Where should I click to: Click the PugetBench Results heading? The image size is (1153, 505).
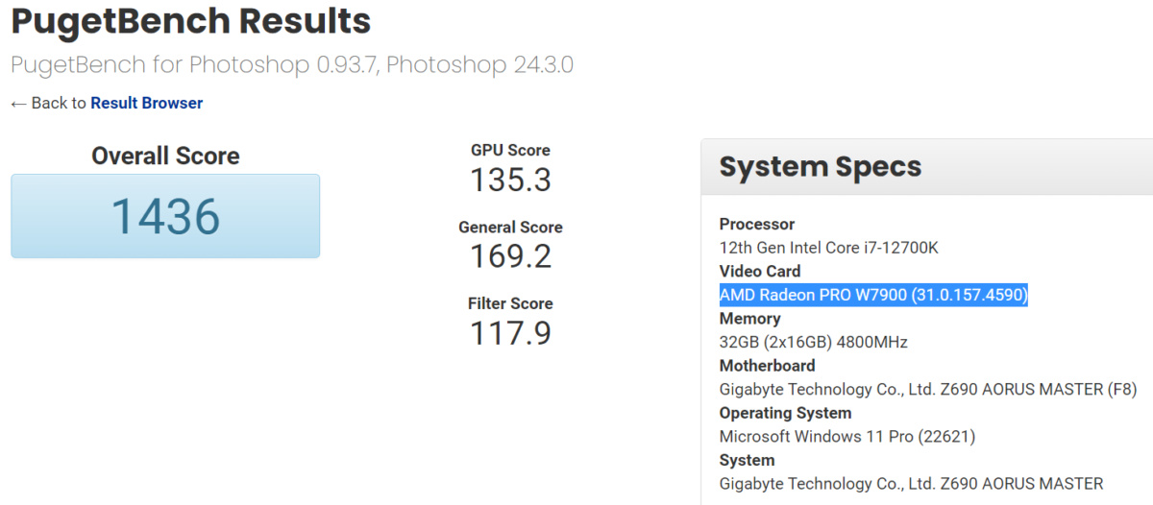coord(190,20)
